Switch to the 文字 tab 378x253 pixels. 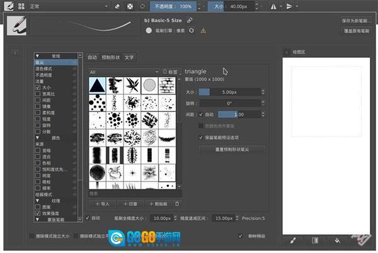129,57
